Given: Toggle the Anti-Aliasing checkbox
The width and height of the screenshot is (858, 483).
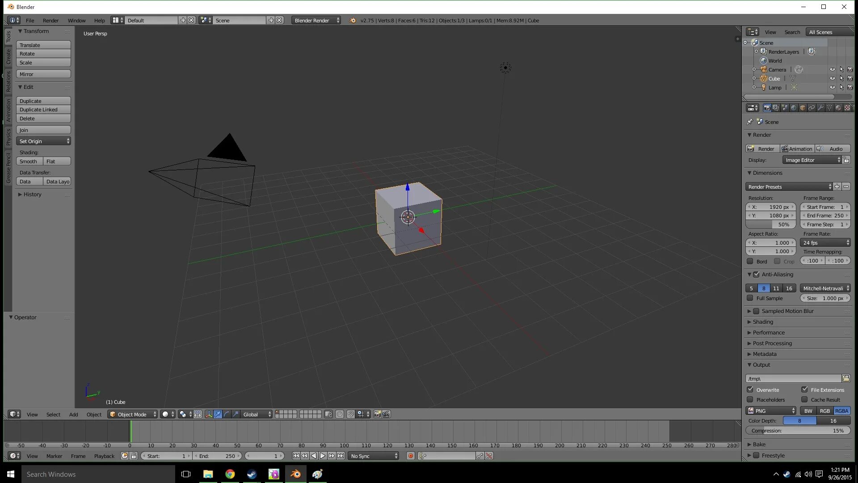Looking at the screenshot, I should pos(756,274).
